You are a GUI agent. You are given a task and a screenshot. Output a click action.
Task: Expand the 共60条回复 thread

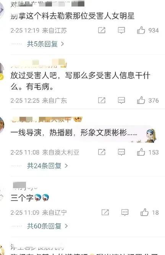pos(47,226)
